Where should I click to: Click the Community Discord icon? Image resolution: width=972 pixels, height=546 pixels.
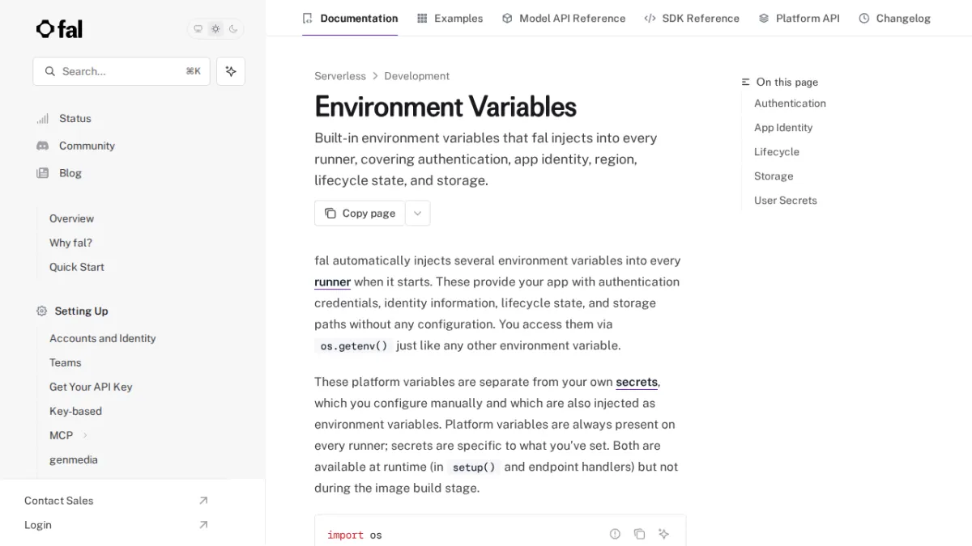[42, 146]
